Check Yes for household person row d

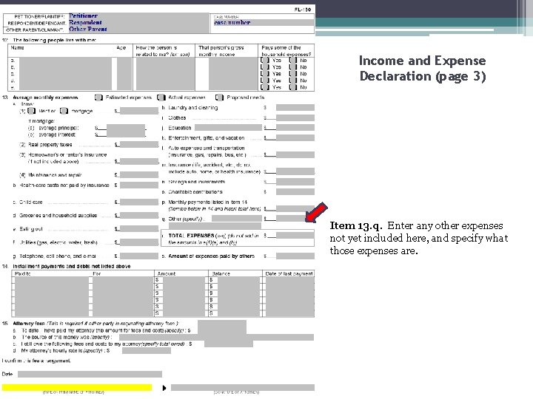pos(265,81)
